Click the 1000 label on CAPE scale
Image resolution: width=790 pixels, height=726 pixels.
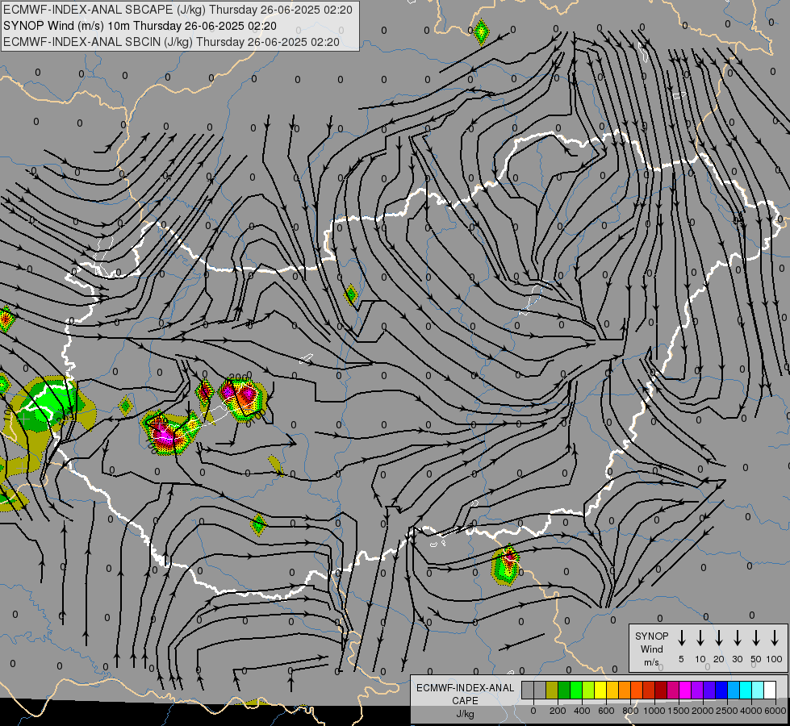tap(654, 711)
